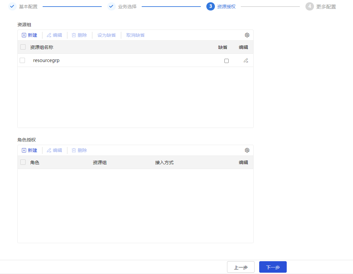Open resource group table settings gear
The width and height of the screenshot is (353, 274).
click(x=247, y=35)
